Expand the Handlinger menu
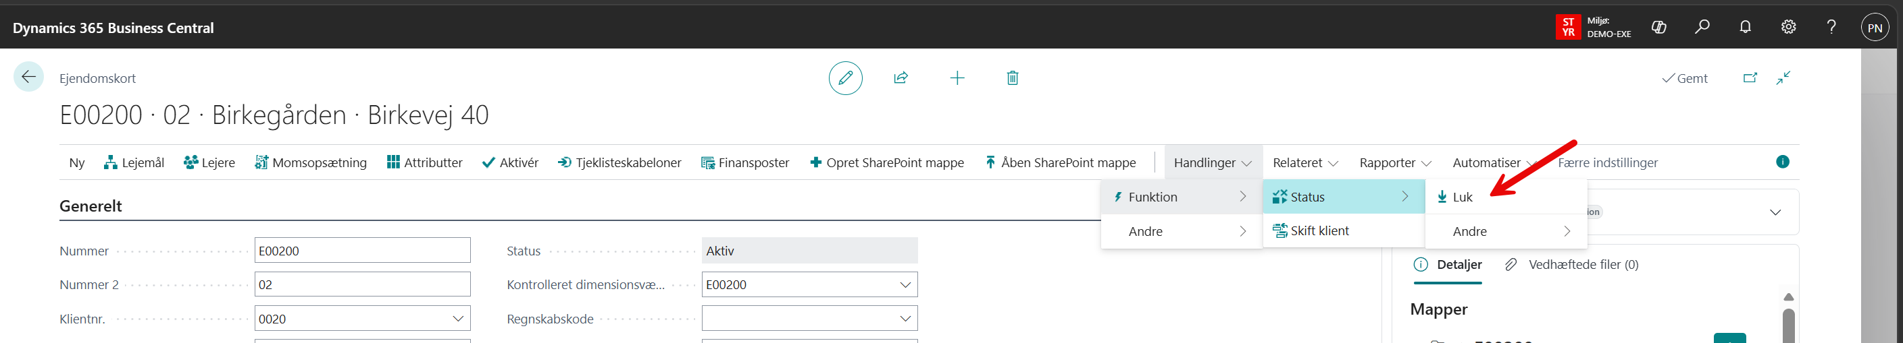The width and height of the screenshot is (1903, 343). 1213,163
